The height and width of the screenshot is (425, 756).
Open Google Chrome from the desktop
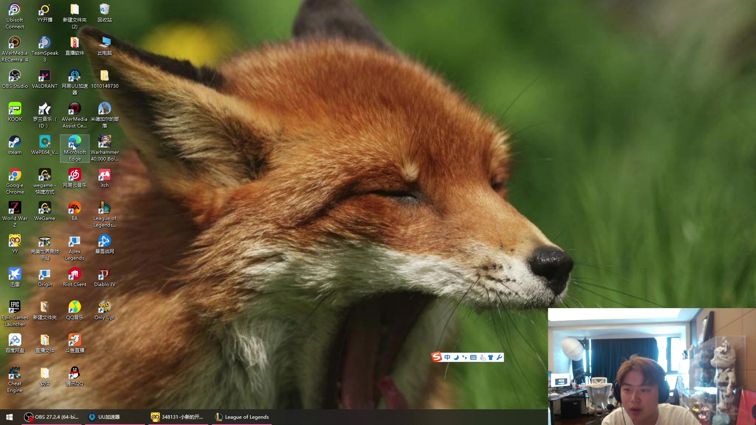pyautogui.click(x=15, y=176)
